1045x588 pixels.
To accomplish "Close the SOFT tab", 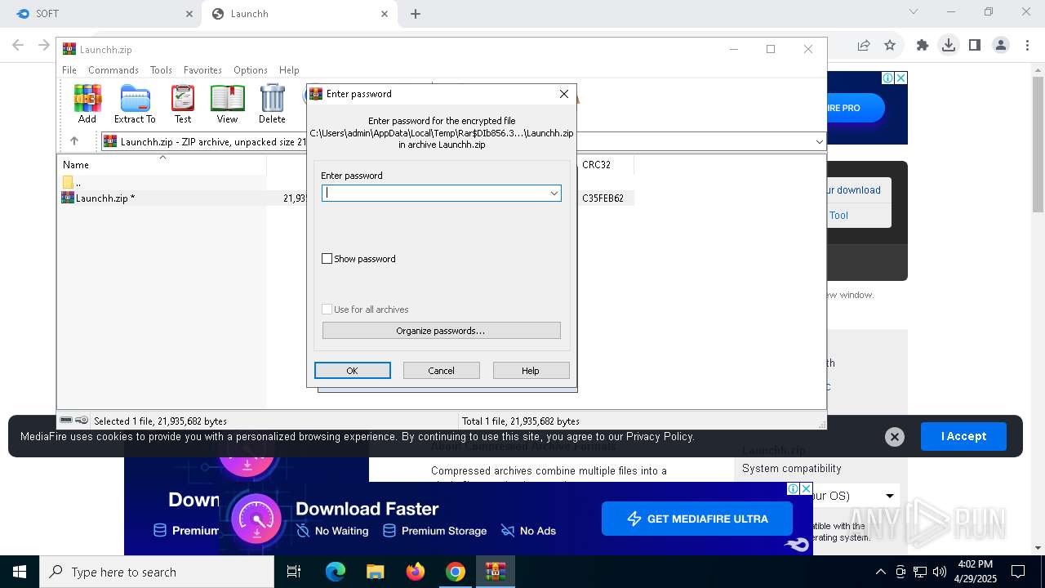I will (x=189, y=14).
